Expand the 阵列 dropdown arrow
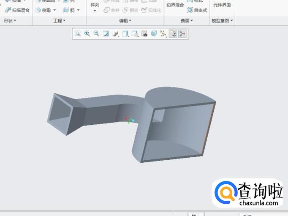Screen dimensions: 288x216 click(x=95, y=11)
